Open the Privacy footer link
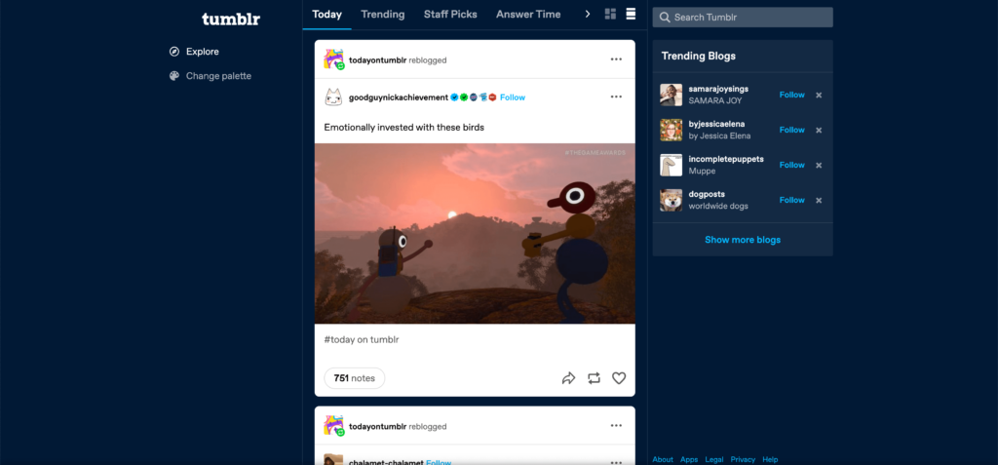Viewport: 998px width, 465px height. 743,459
